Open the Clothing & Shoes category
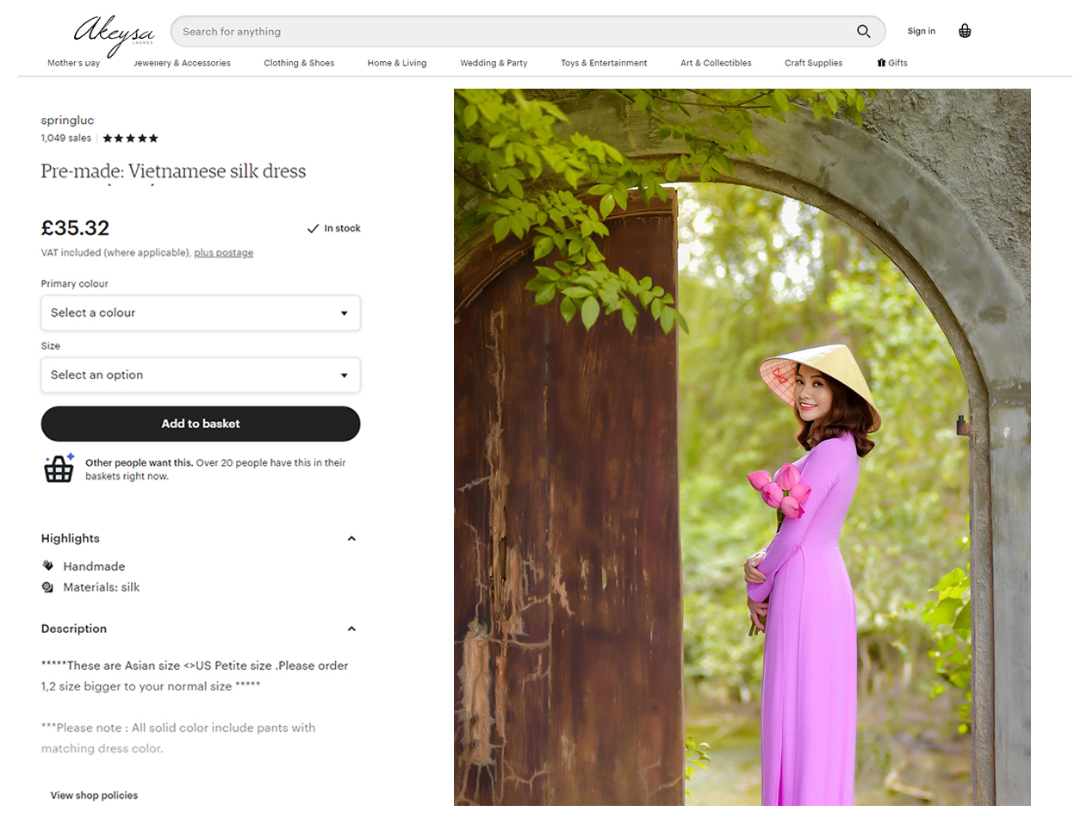1087x830 pixels. point(299,63)
